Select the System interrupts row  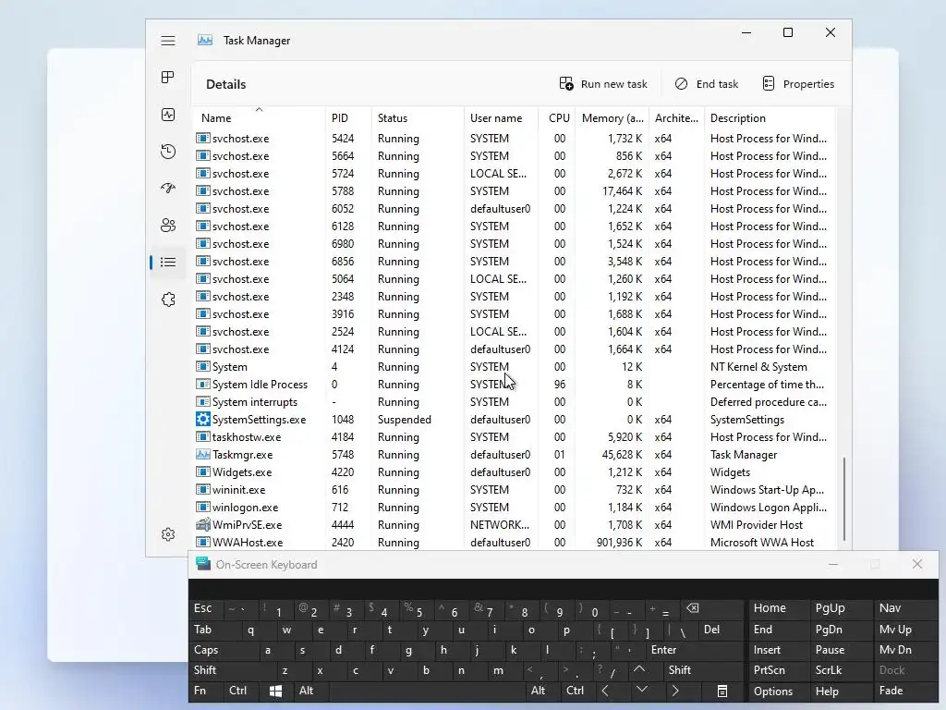[514, 402]
